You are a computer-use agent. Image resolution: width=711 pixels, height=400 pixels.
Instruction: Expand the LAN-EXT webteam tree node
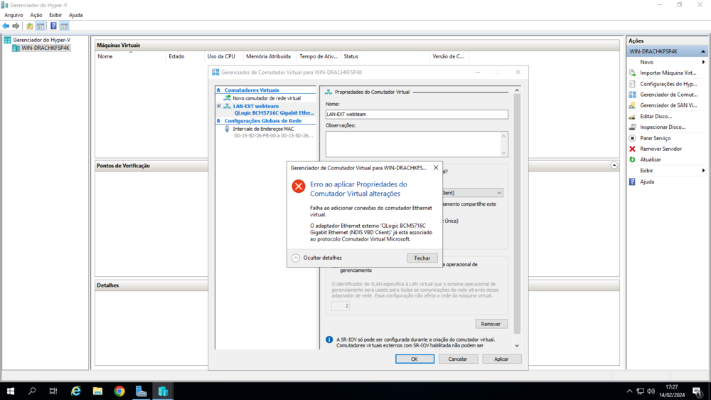(x=219, y=106)
